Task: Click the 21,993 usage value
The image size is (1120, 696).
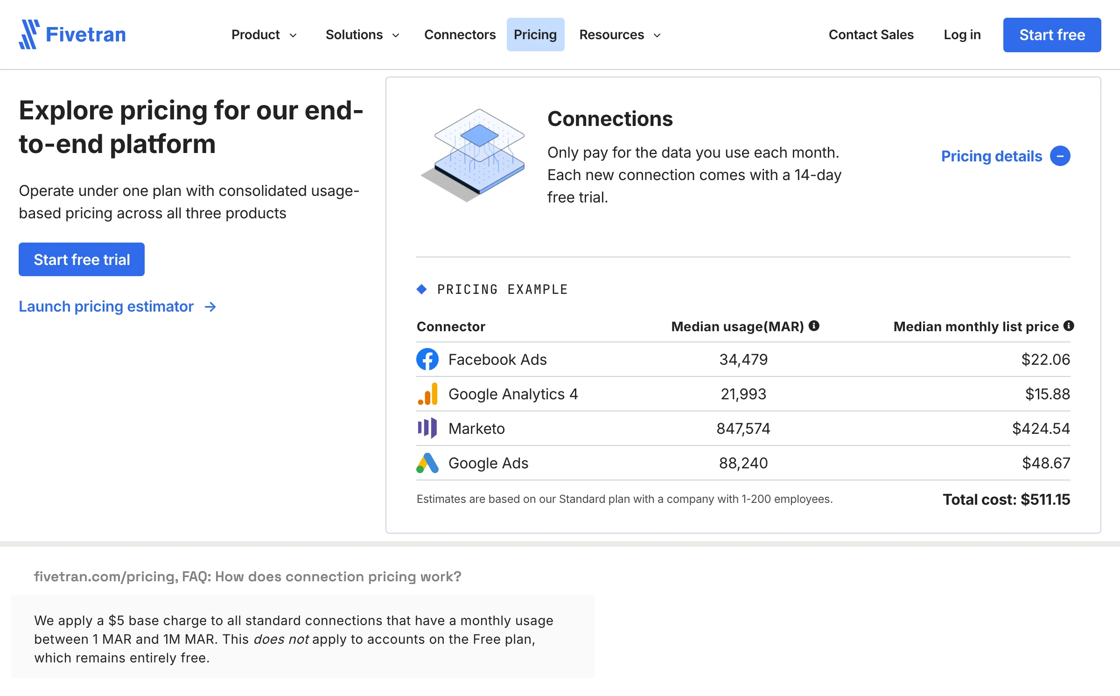Action: [x=743, y=394]
